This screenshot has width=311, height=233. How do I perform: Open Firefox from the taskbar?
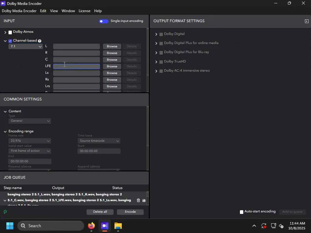91,226
